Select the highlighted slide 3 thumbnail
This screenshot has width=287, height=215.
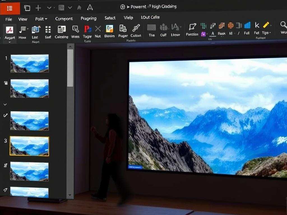[x=29, y=146]
